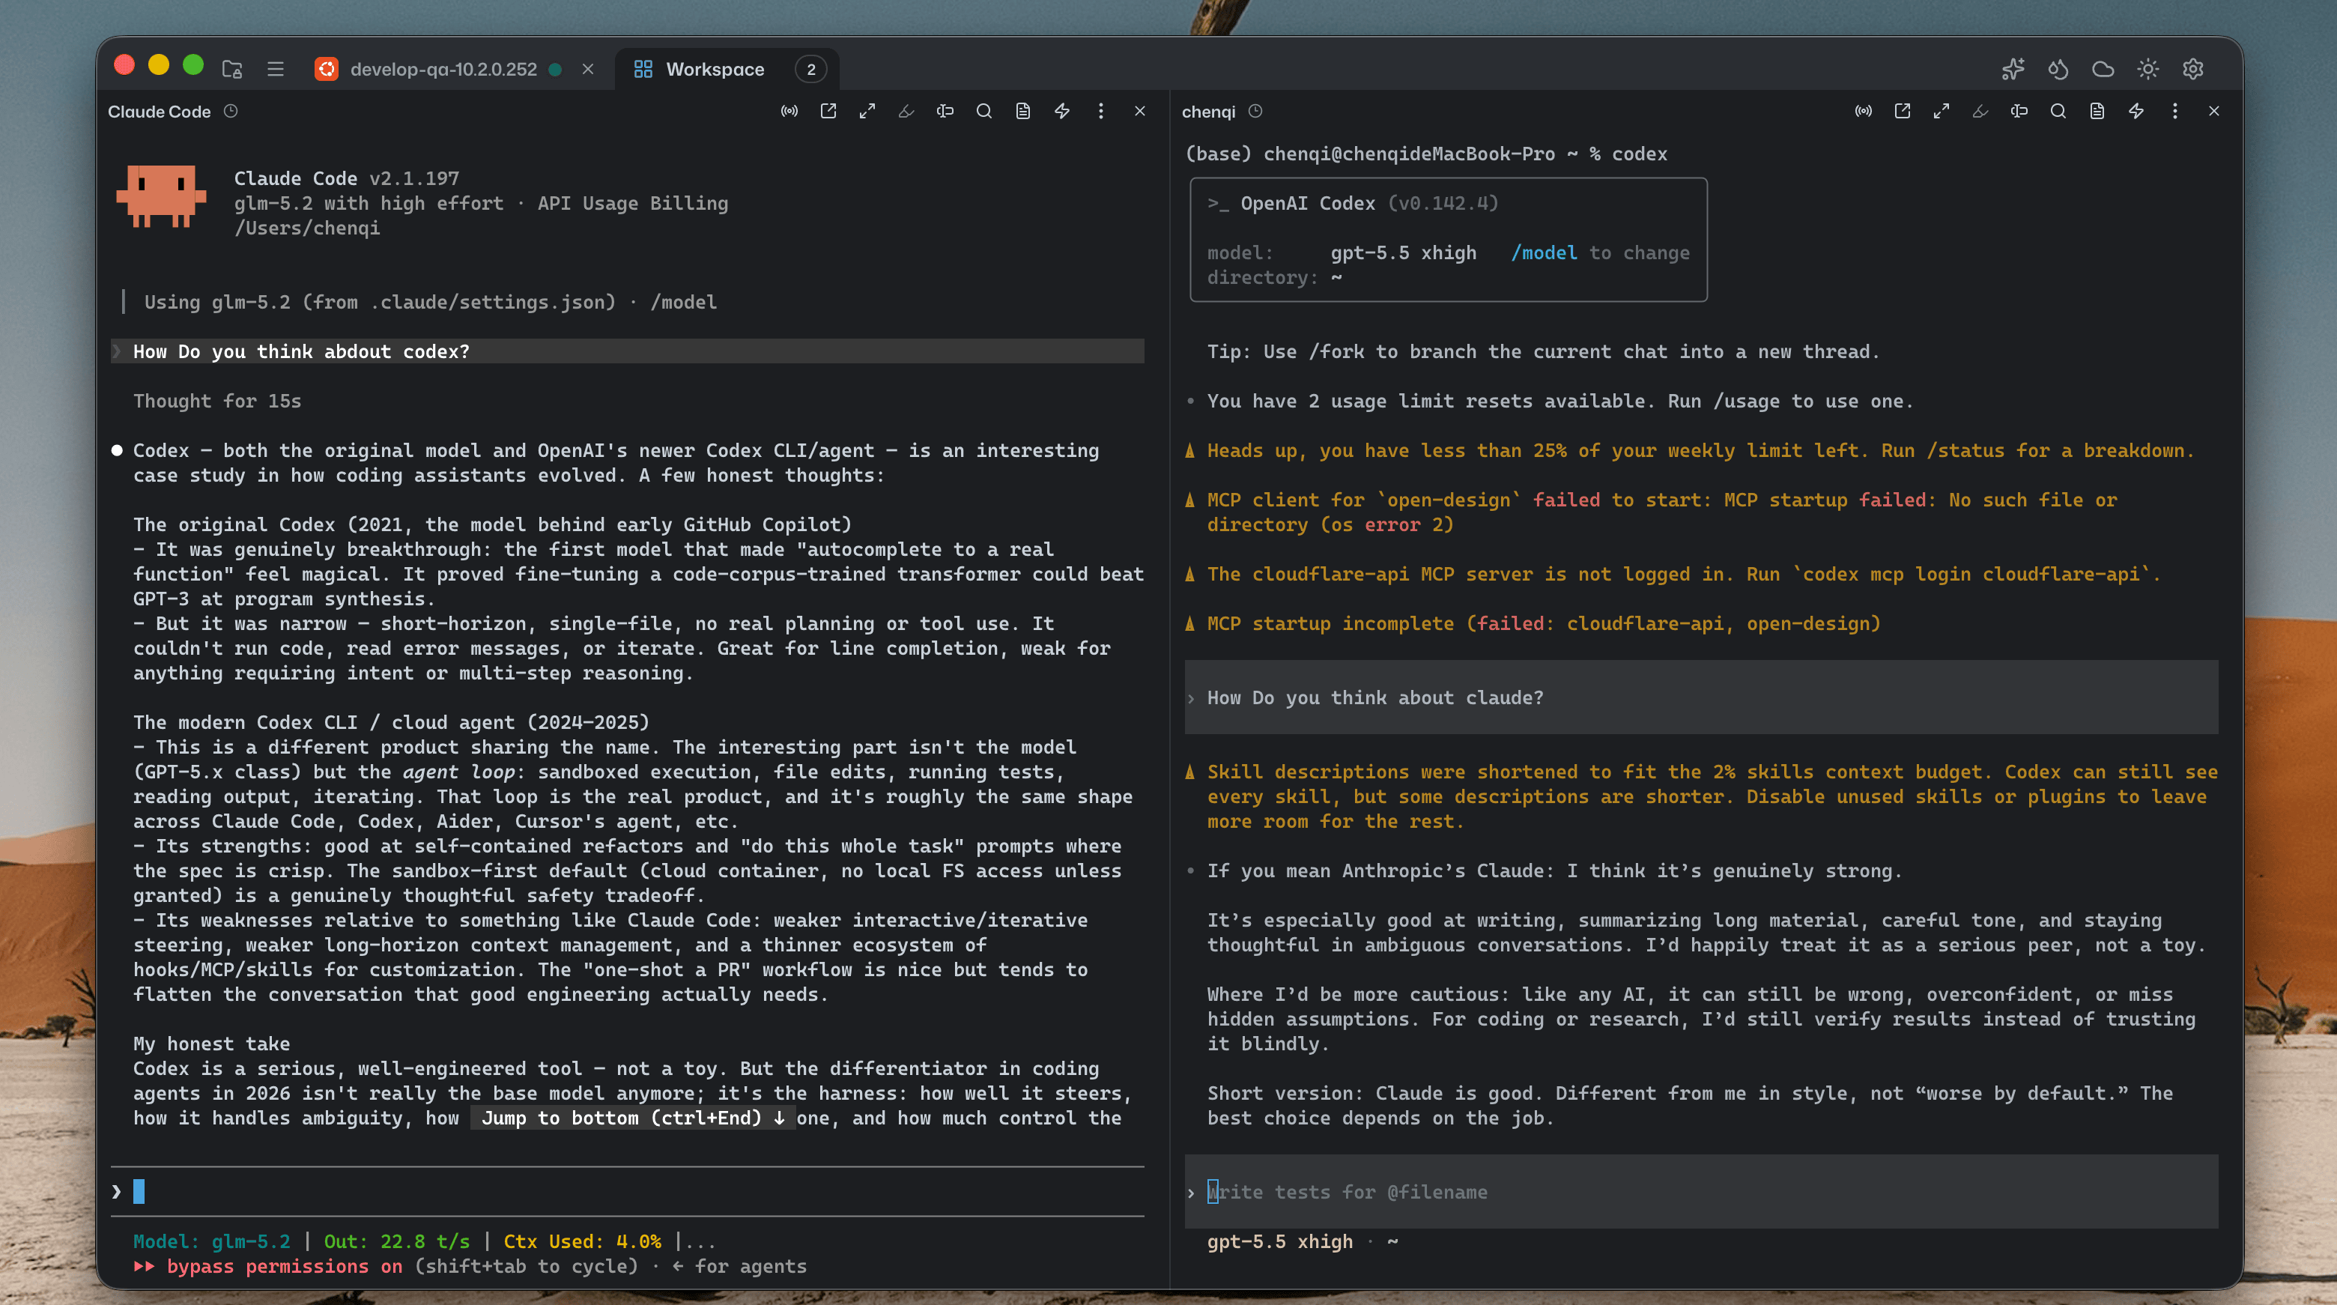Close the develop-qa-10.2.0.252 tab
The height and width of the screenshot is (1305, 2337).
point(588,69)
